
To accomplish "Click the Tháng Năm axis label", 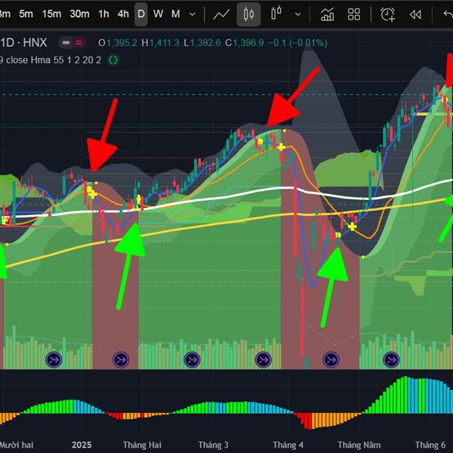I will click(x=359, y=445).
